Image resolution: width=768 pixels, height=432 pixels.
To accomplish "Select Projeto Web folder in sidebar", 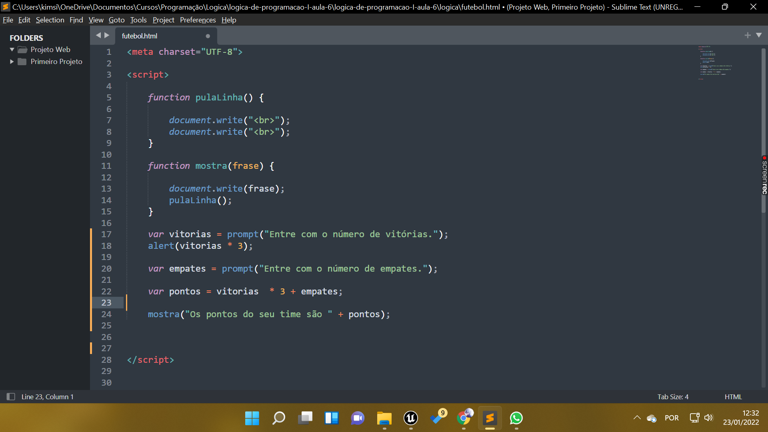I will (x=50, y=50).
